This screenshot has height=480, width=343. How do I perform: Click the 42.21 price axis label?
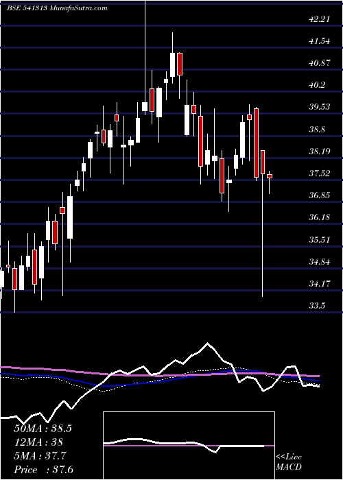click(319, 19)
